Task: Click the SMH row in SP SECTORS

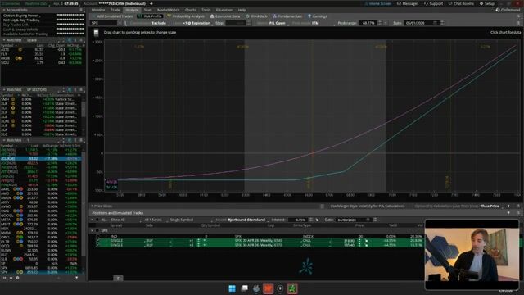Action: (40, 99)
